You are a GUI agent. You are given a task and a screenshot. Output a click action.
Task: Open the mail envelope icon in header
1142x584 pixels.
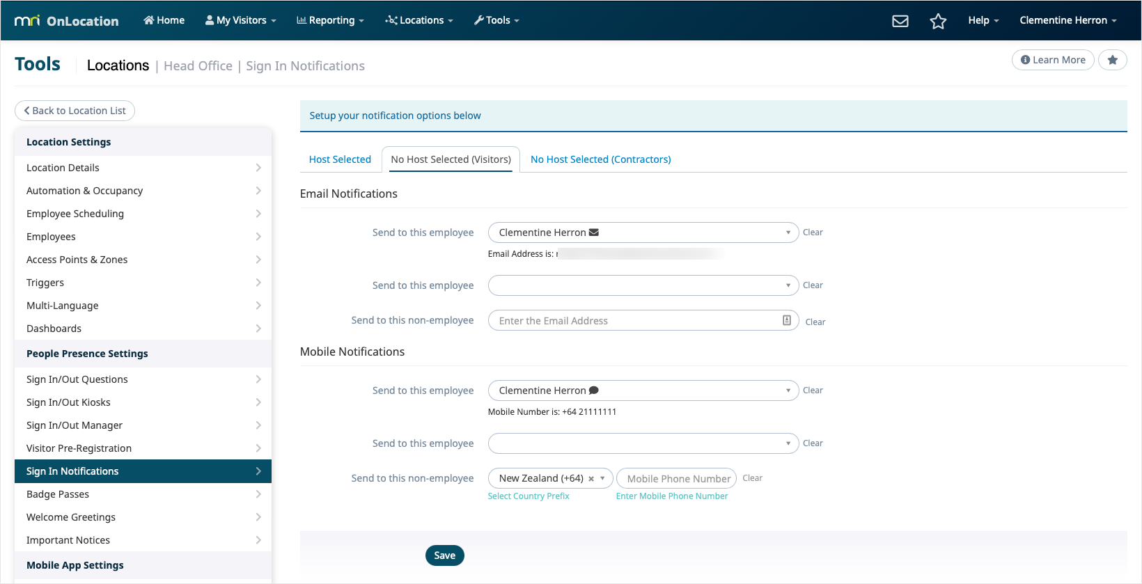pos(900,21)
